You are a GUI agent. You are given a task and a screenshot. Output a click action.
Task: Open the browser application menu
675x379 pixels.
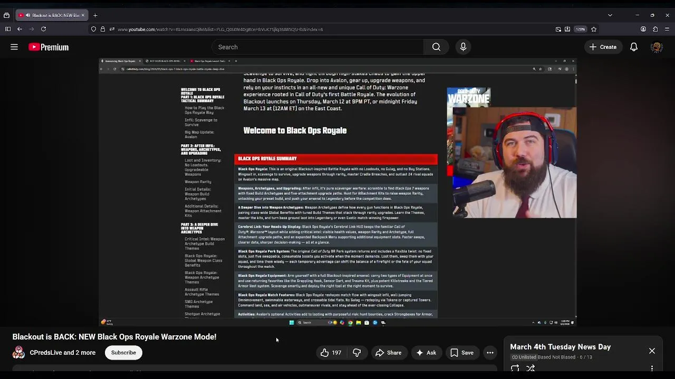tap(667, 29)
